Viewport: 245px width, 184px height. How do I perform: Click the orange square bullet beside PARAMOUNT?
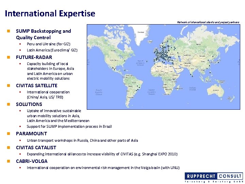[9, 134]
